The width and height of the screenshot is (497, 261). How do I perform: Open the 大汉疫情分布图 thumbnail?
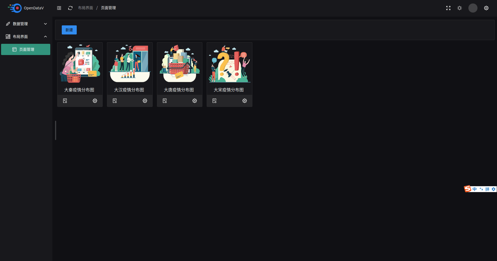130,64
